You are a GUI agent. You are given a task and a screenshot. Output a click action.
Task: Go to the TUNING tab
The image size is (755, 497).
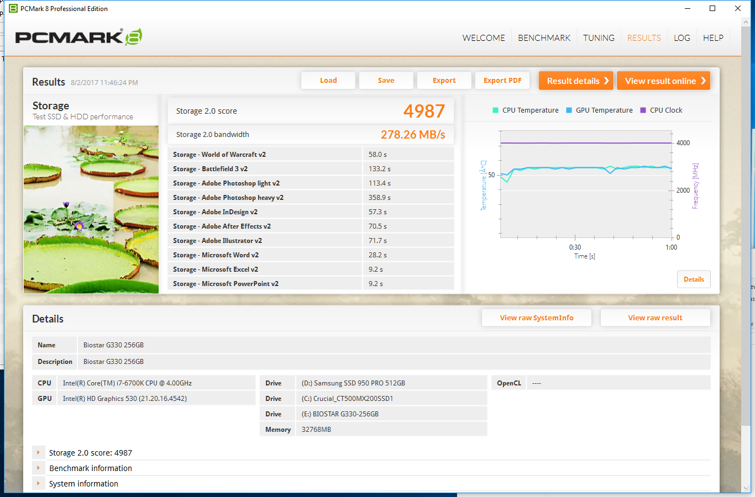599,38
